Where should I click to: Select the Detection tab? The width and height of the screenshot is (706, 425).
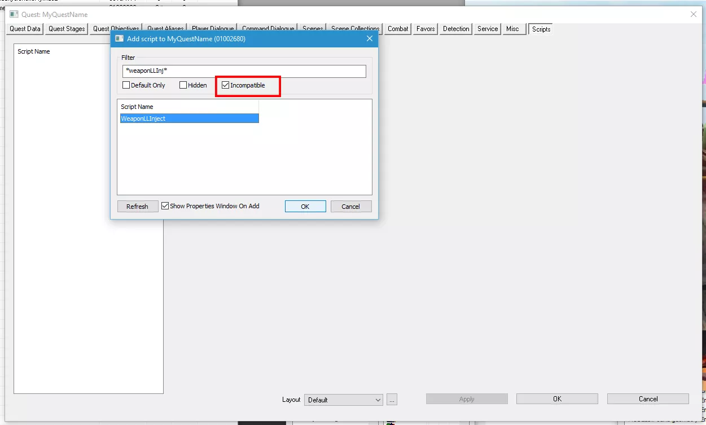click(456, 29)
